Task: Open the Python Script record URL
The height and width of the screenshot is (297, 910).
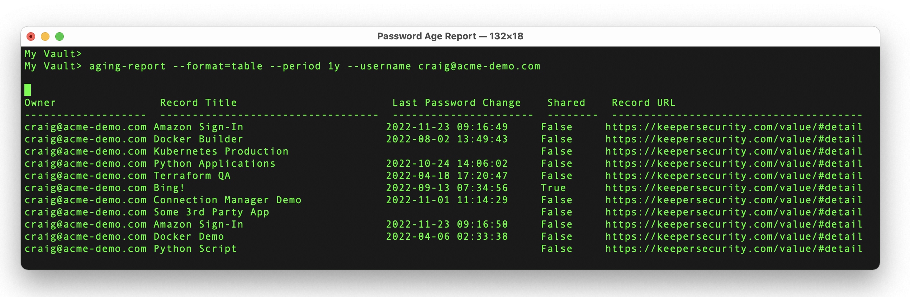Action: point(734,249)
